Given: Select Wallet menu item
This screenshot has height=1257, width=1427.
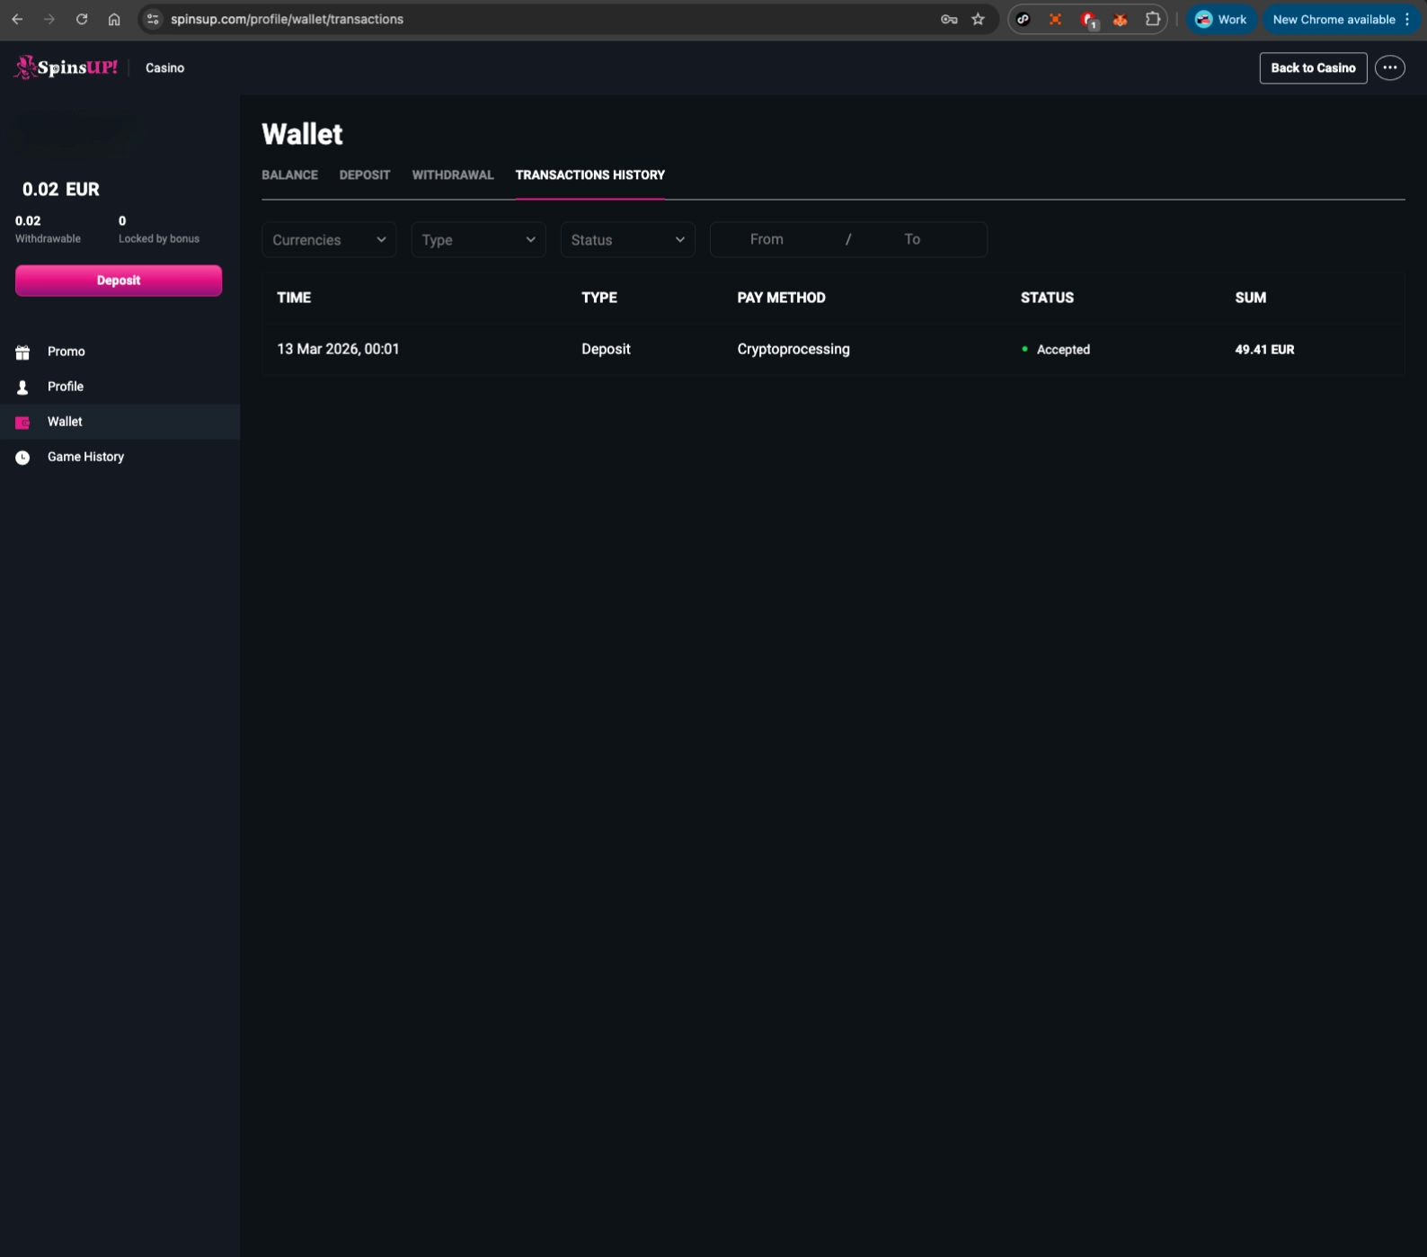Looking at the screenshot, I should click(x=120, y=422).
